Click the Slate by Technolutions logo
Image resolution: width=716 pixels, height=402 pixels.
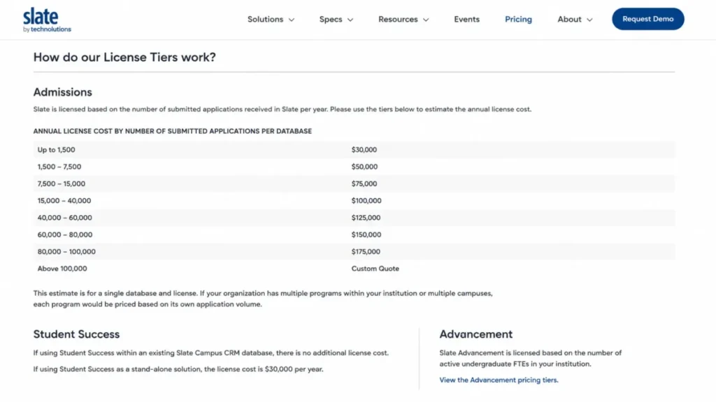(47, 20)
